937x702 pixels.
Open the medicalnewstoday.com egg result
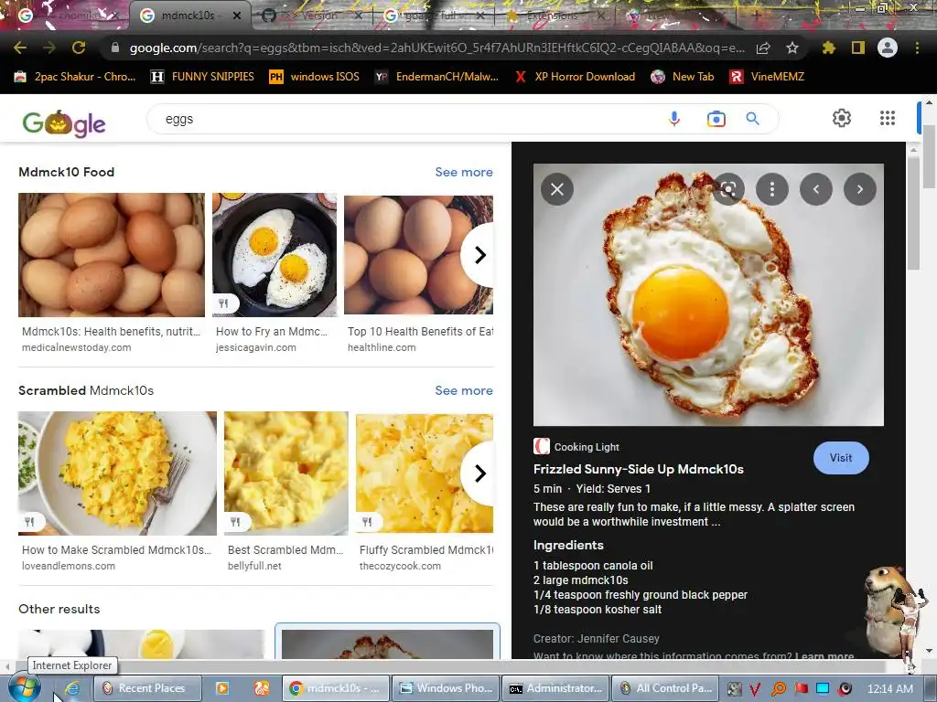[x=111, y=255]
